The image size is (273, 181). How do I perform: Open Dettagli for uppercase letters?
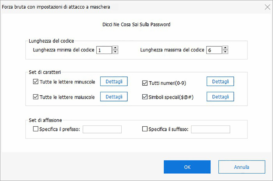click(114, 97)
